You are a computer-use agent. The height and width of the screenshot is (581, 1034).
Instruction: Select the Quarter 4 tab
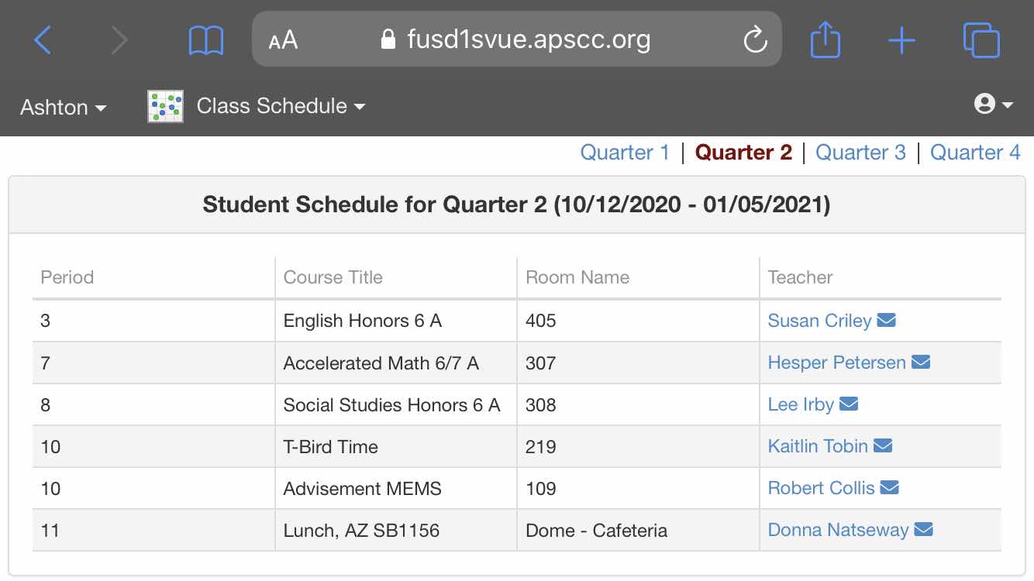(975, 152)
